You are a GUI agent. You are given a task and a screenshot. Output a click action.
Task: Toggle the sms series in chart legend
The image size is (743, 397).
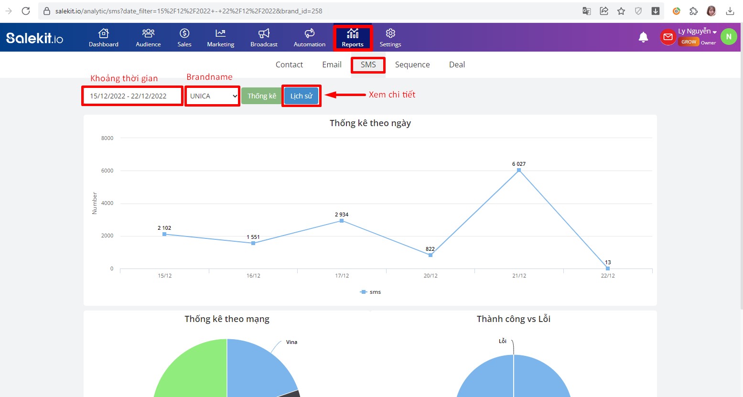(x=370, y=292)
